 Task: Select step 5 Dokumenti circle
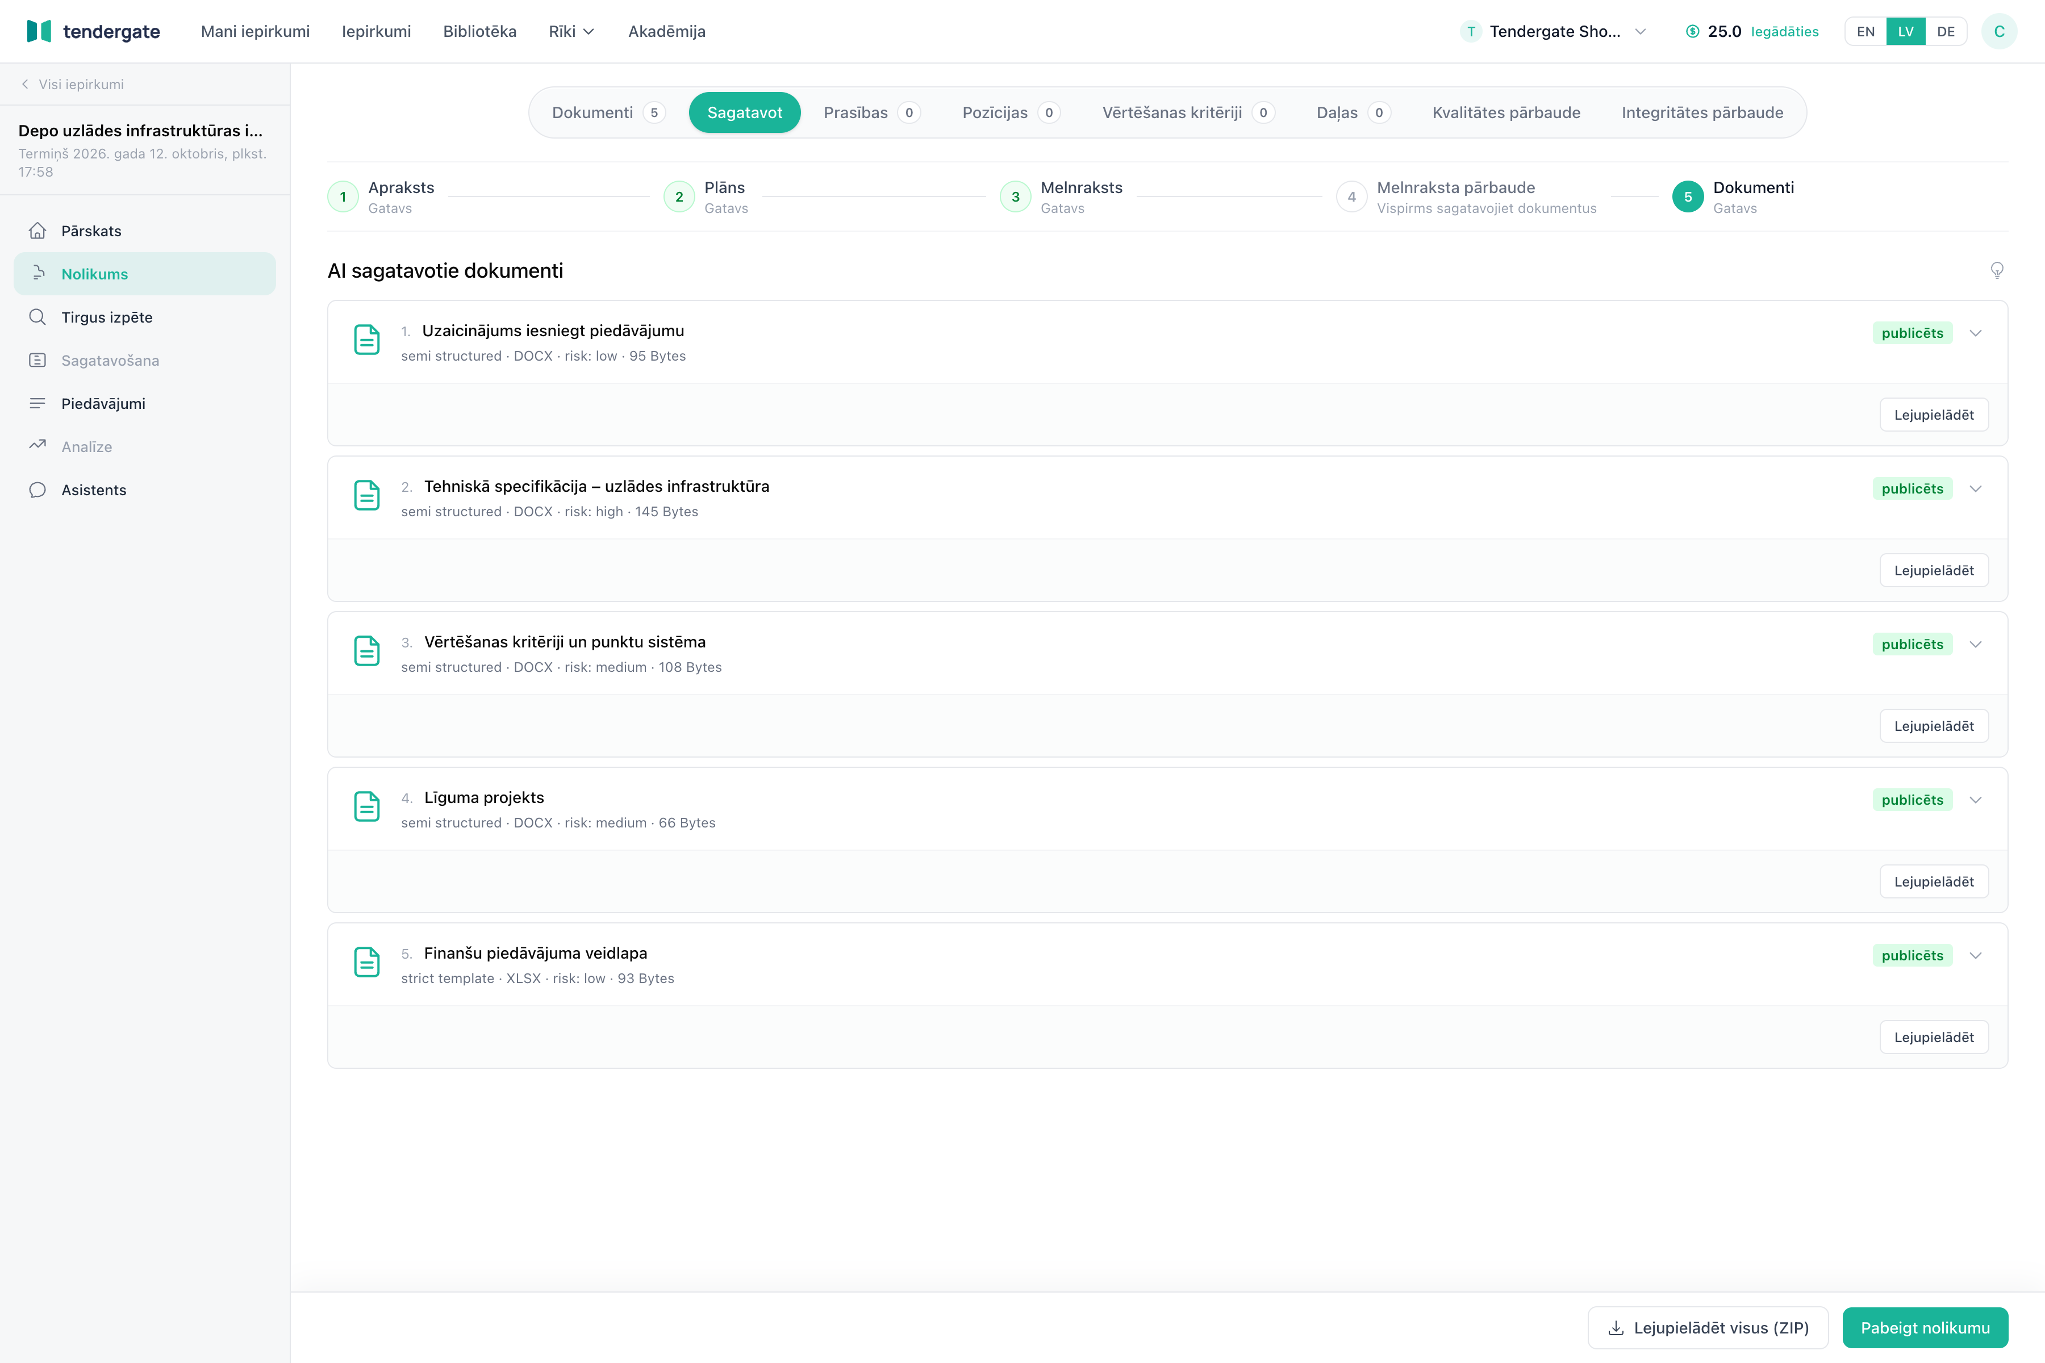click(x=1688, y=196)
